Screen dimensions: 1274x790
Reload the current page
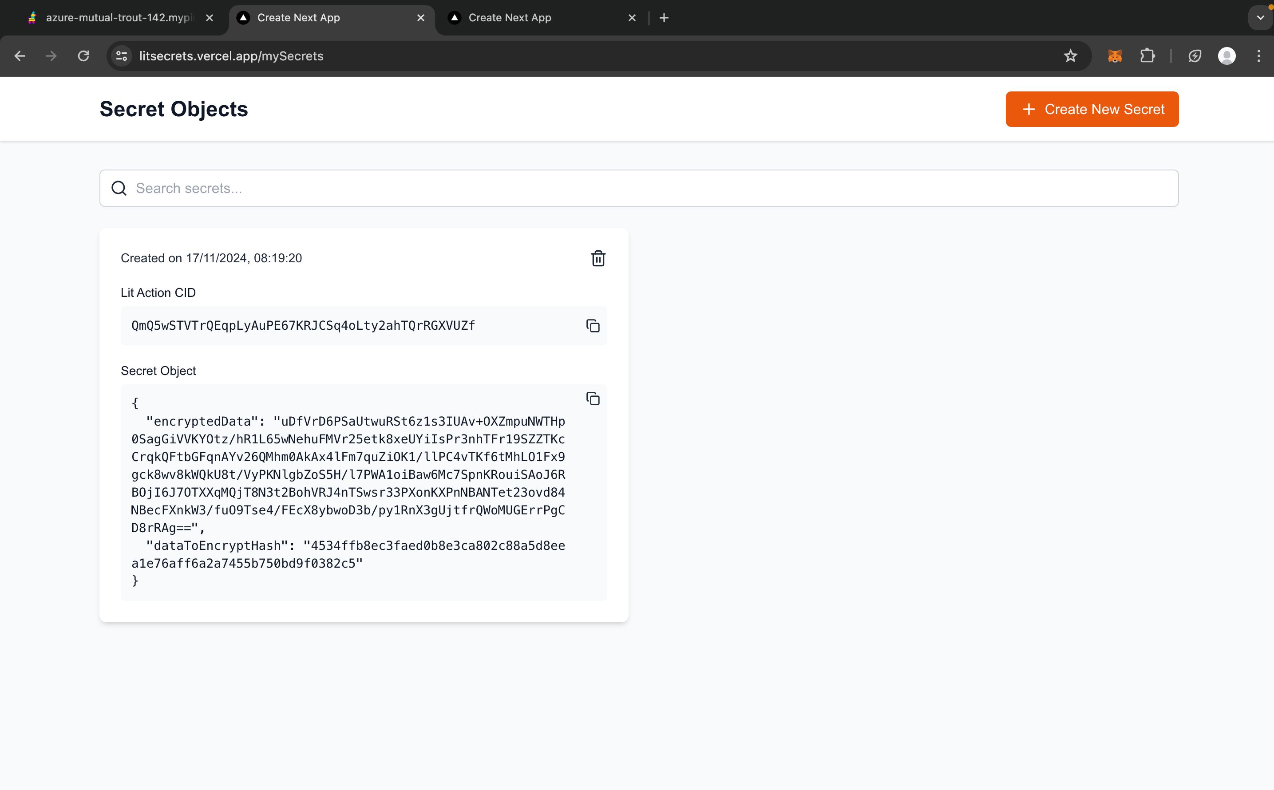tap(83, 56)
